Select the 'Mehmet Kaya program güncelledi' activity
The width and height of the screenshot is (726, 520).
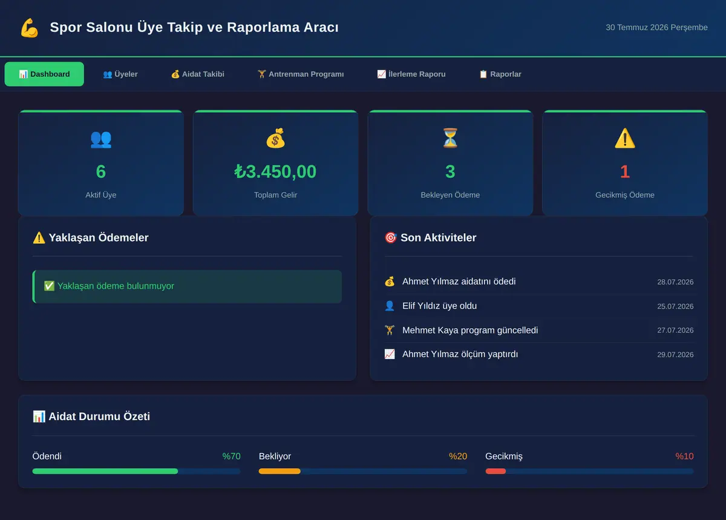point(539,330)
